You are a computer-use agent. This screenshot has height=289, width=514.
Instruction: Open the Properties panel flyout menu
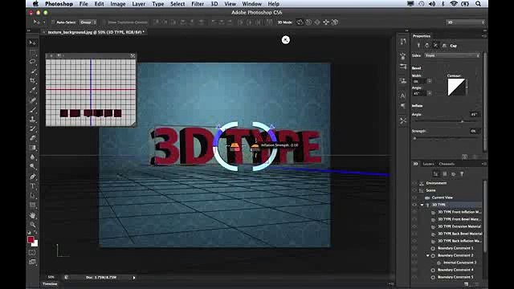[x=483, y=35]
